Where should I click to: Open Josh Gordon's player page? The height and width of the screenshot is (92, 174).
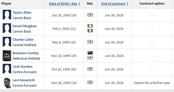point(22,66)
